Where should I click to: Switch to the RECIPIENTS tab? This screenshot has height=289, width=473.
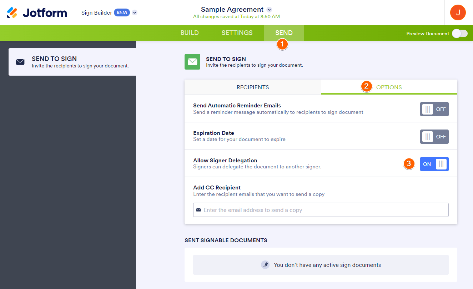253,87
